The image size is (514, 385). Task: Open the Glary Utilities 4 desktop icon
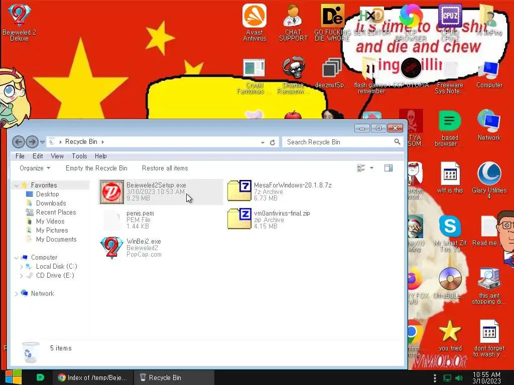[489, 180]
